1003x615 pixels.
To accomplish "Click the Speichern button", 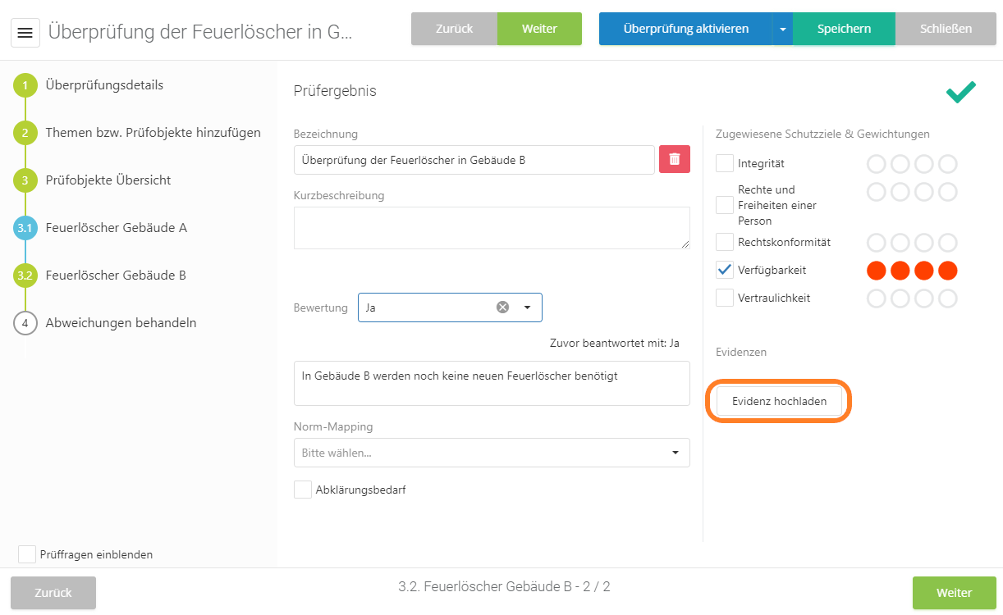I will pos(844,29).
